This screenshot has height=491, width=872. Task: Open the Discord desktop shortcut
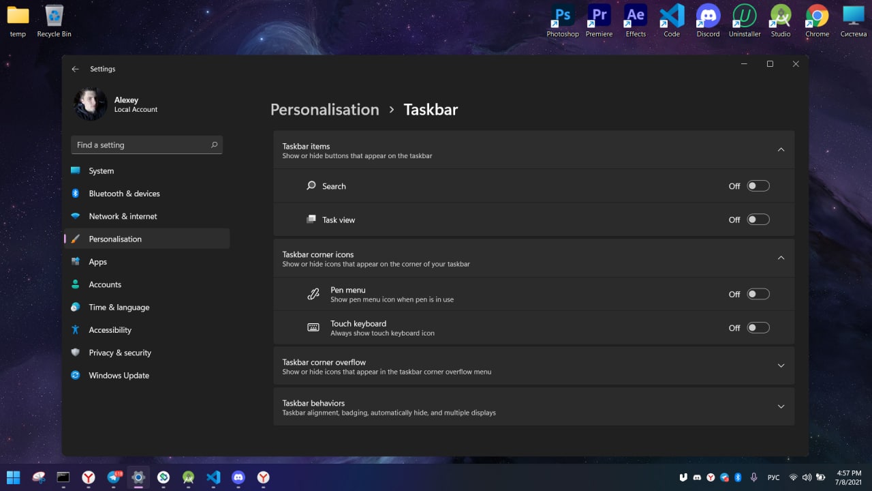tap(708, 21)
